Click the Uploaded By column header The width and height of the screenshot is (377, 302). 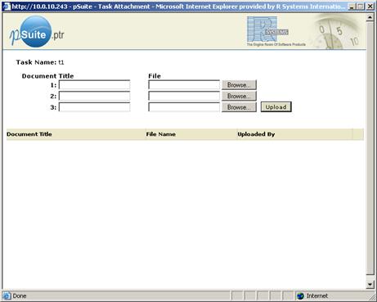[256, 134]
